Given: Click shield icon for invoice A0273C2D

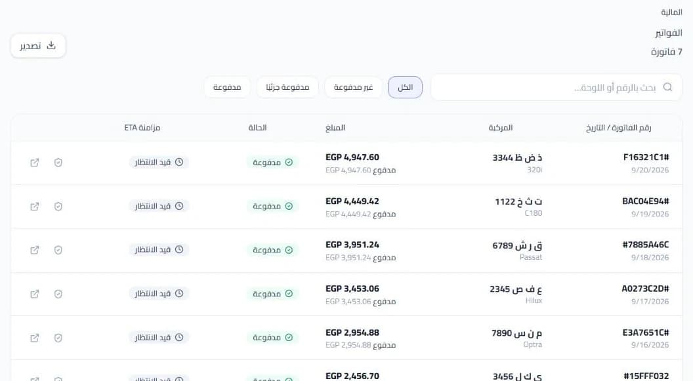Looking at the screenshot, I should coord(58,294).
